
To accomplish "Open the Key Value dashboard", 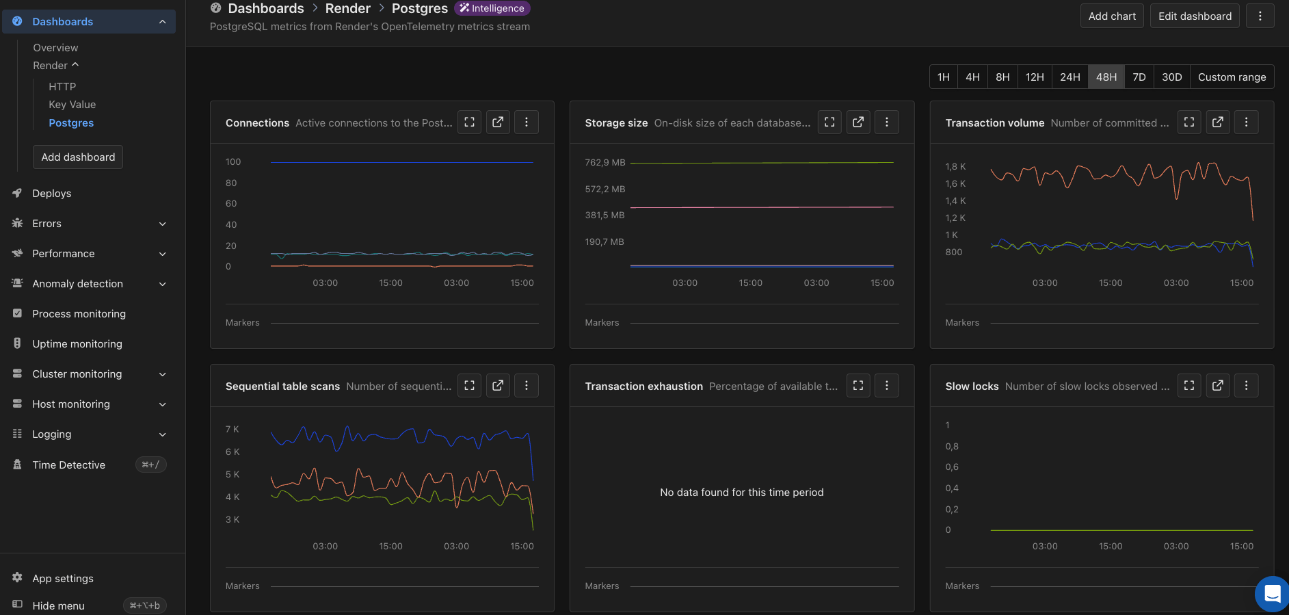I will tap(72, 104).
